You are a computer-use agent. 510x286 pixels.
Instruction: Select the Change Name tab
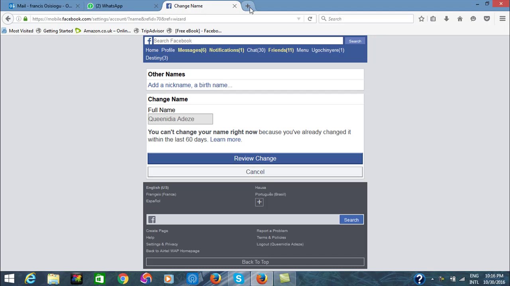pos(202,6)
